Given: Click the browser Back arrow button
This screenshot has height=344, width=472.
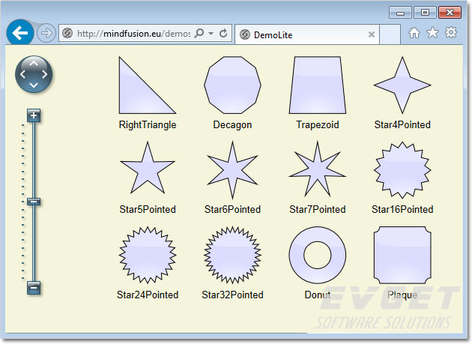Looking at the screenshot, I should (20, 32).
